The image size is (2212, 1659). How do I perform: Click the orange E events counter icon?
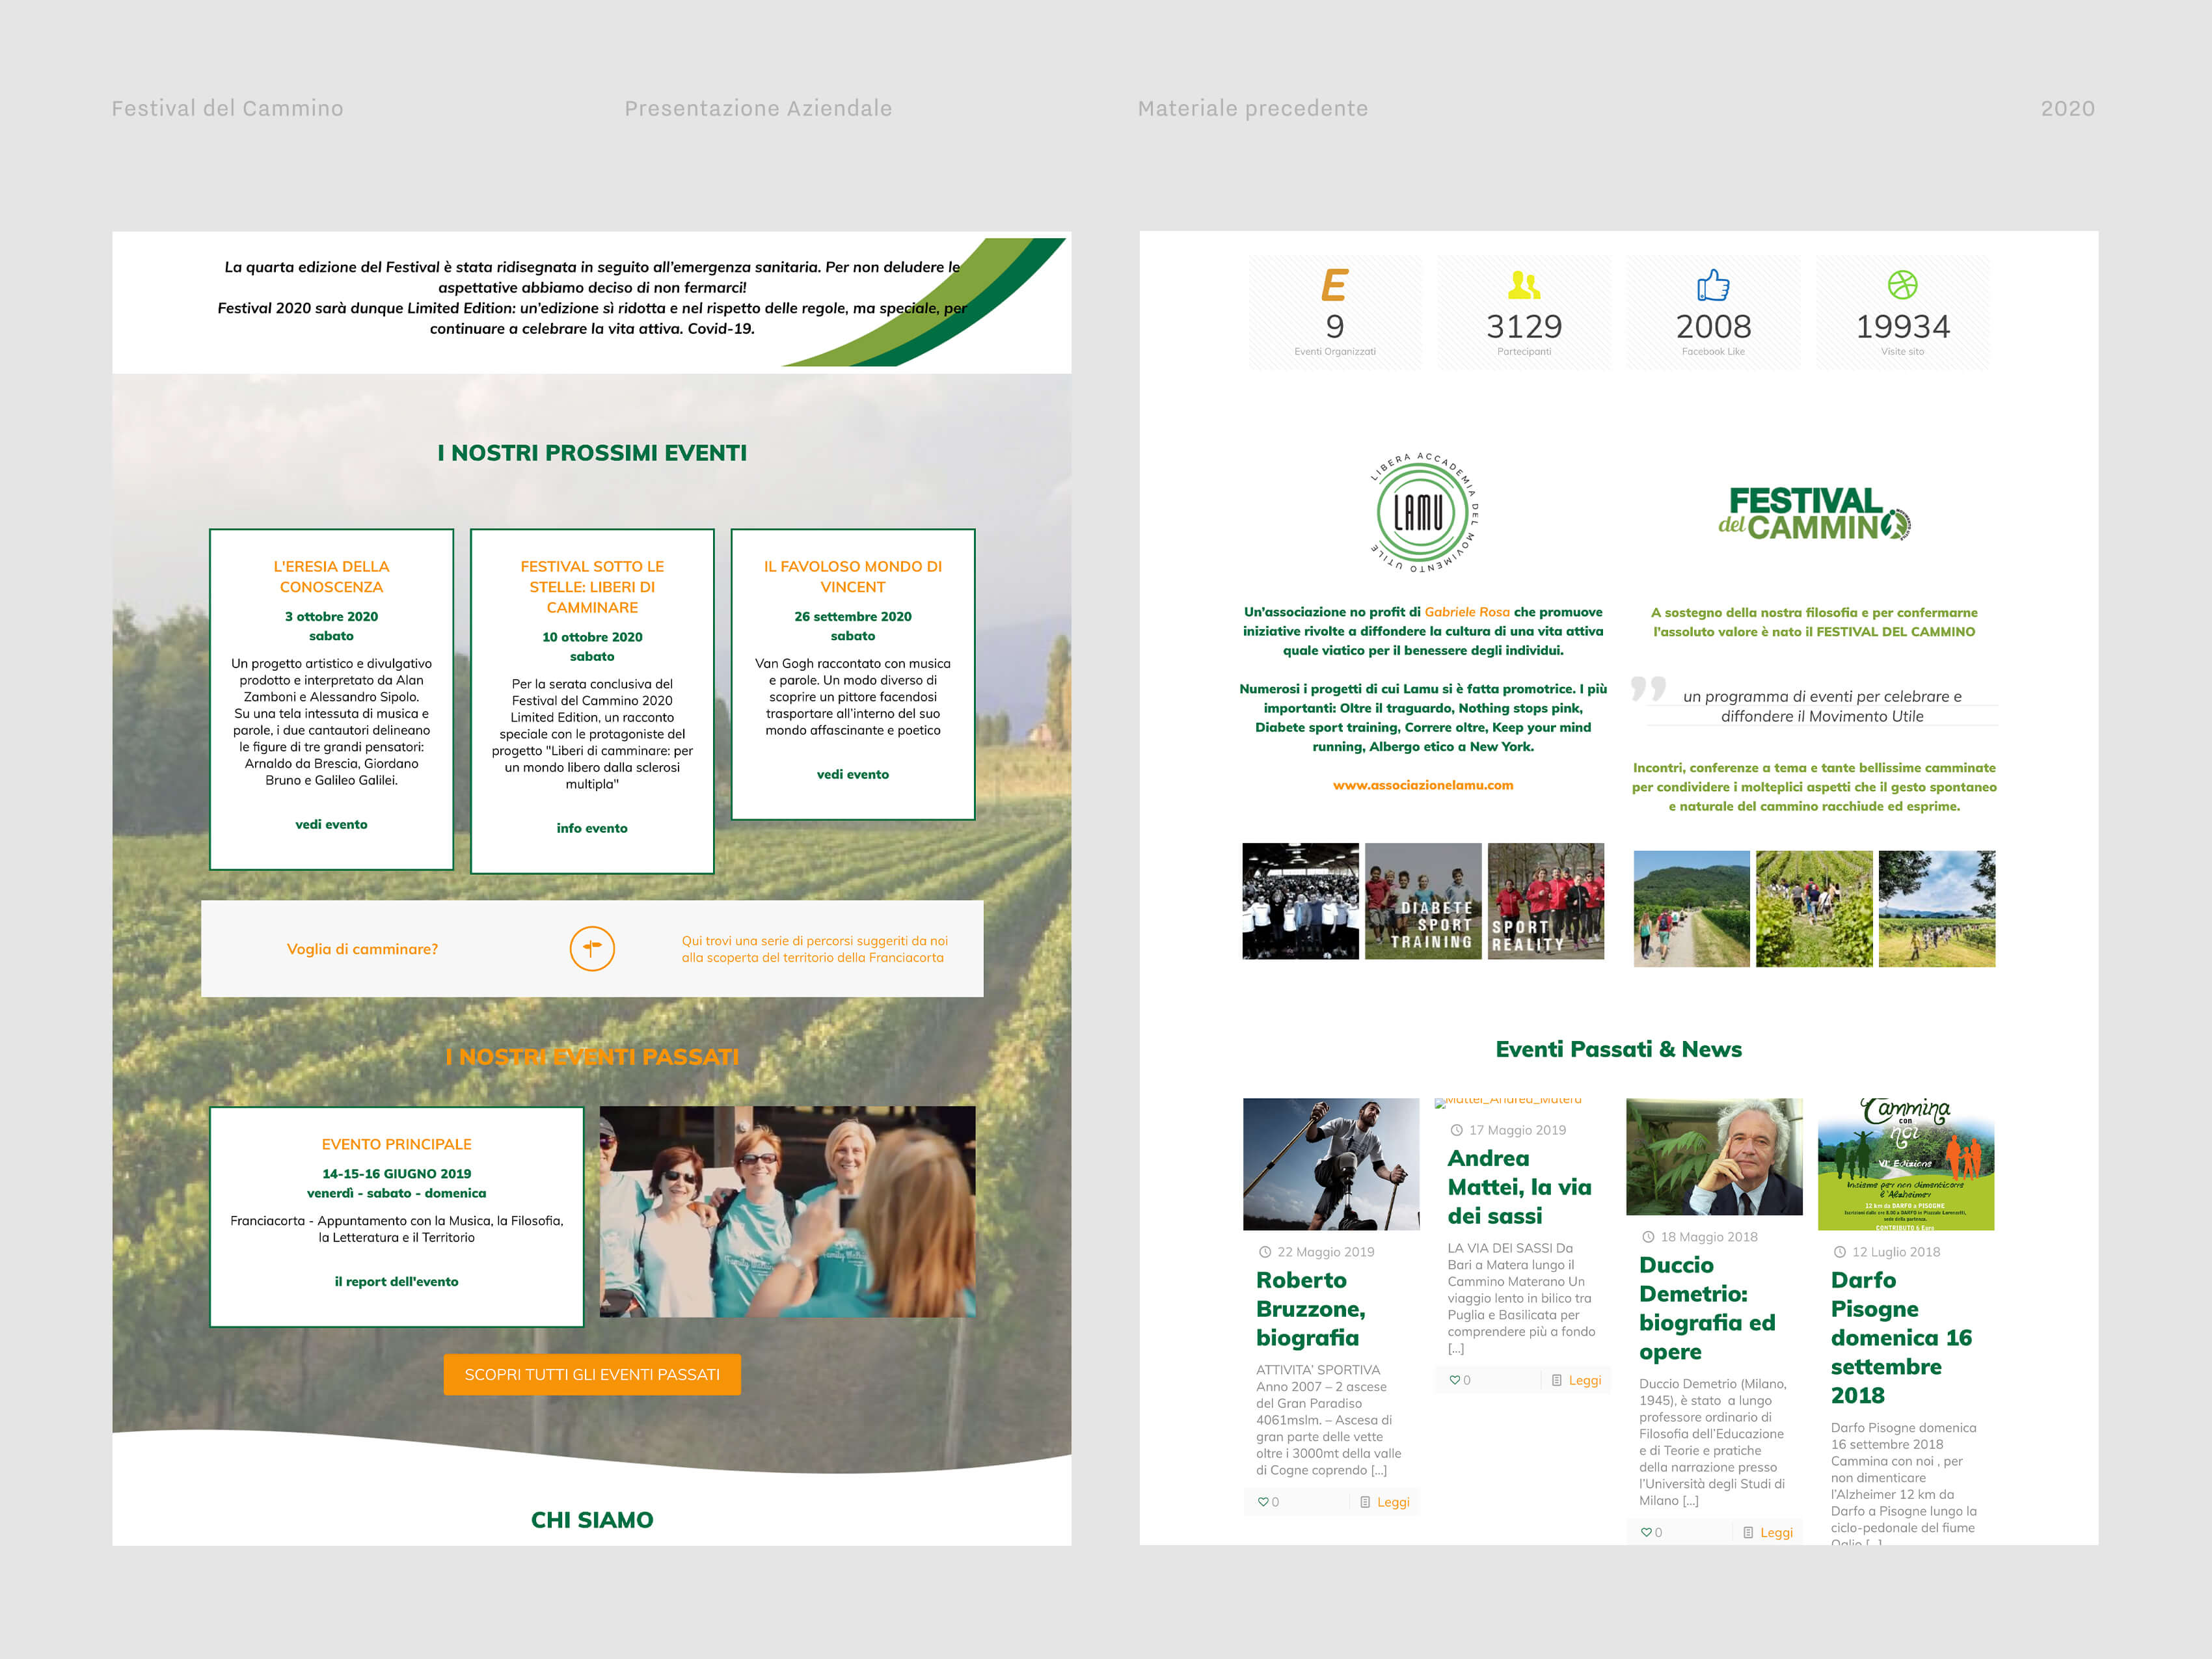pyautogui.click(x=1334, y=285)
